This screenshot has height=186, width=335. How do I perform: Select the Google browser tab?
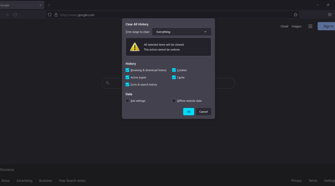tap(15, 5)
